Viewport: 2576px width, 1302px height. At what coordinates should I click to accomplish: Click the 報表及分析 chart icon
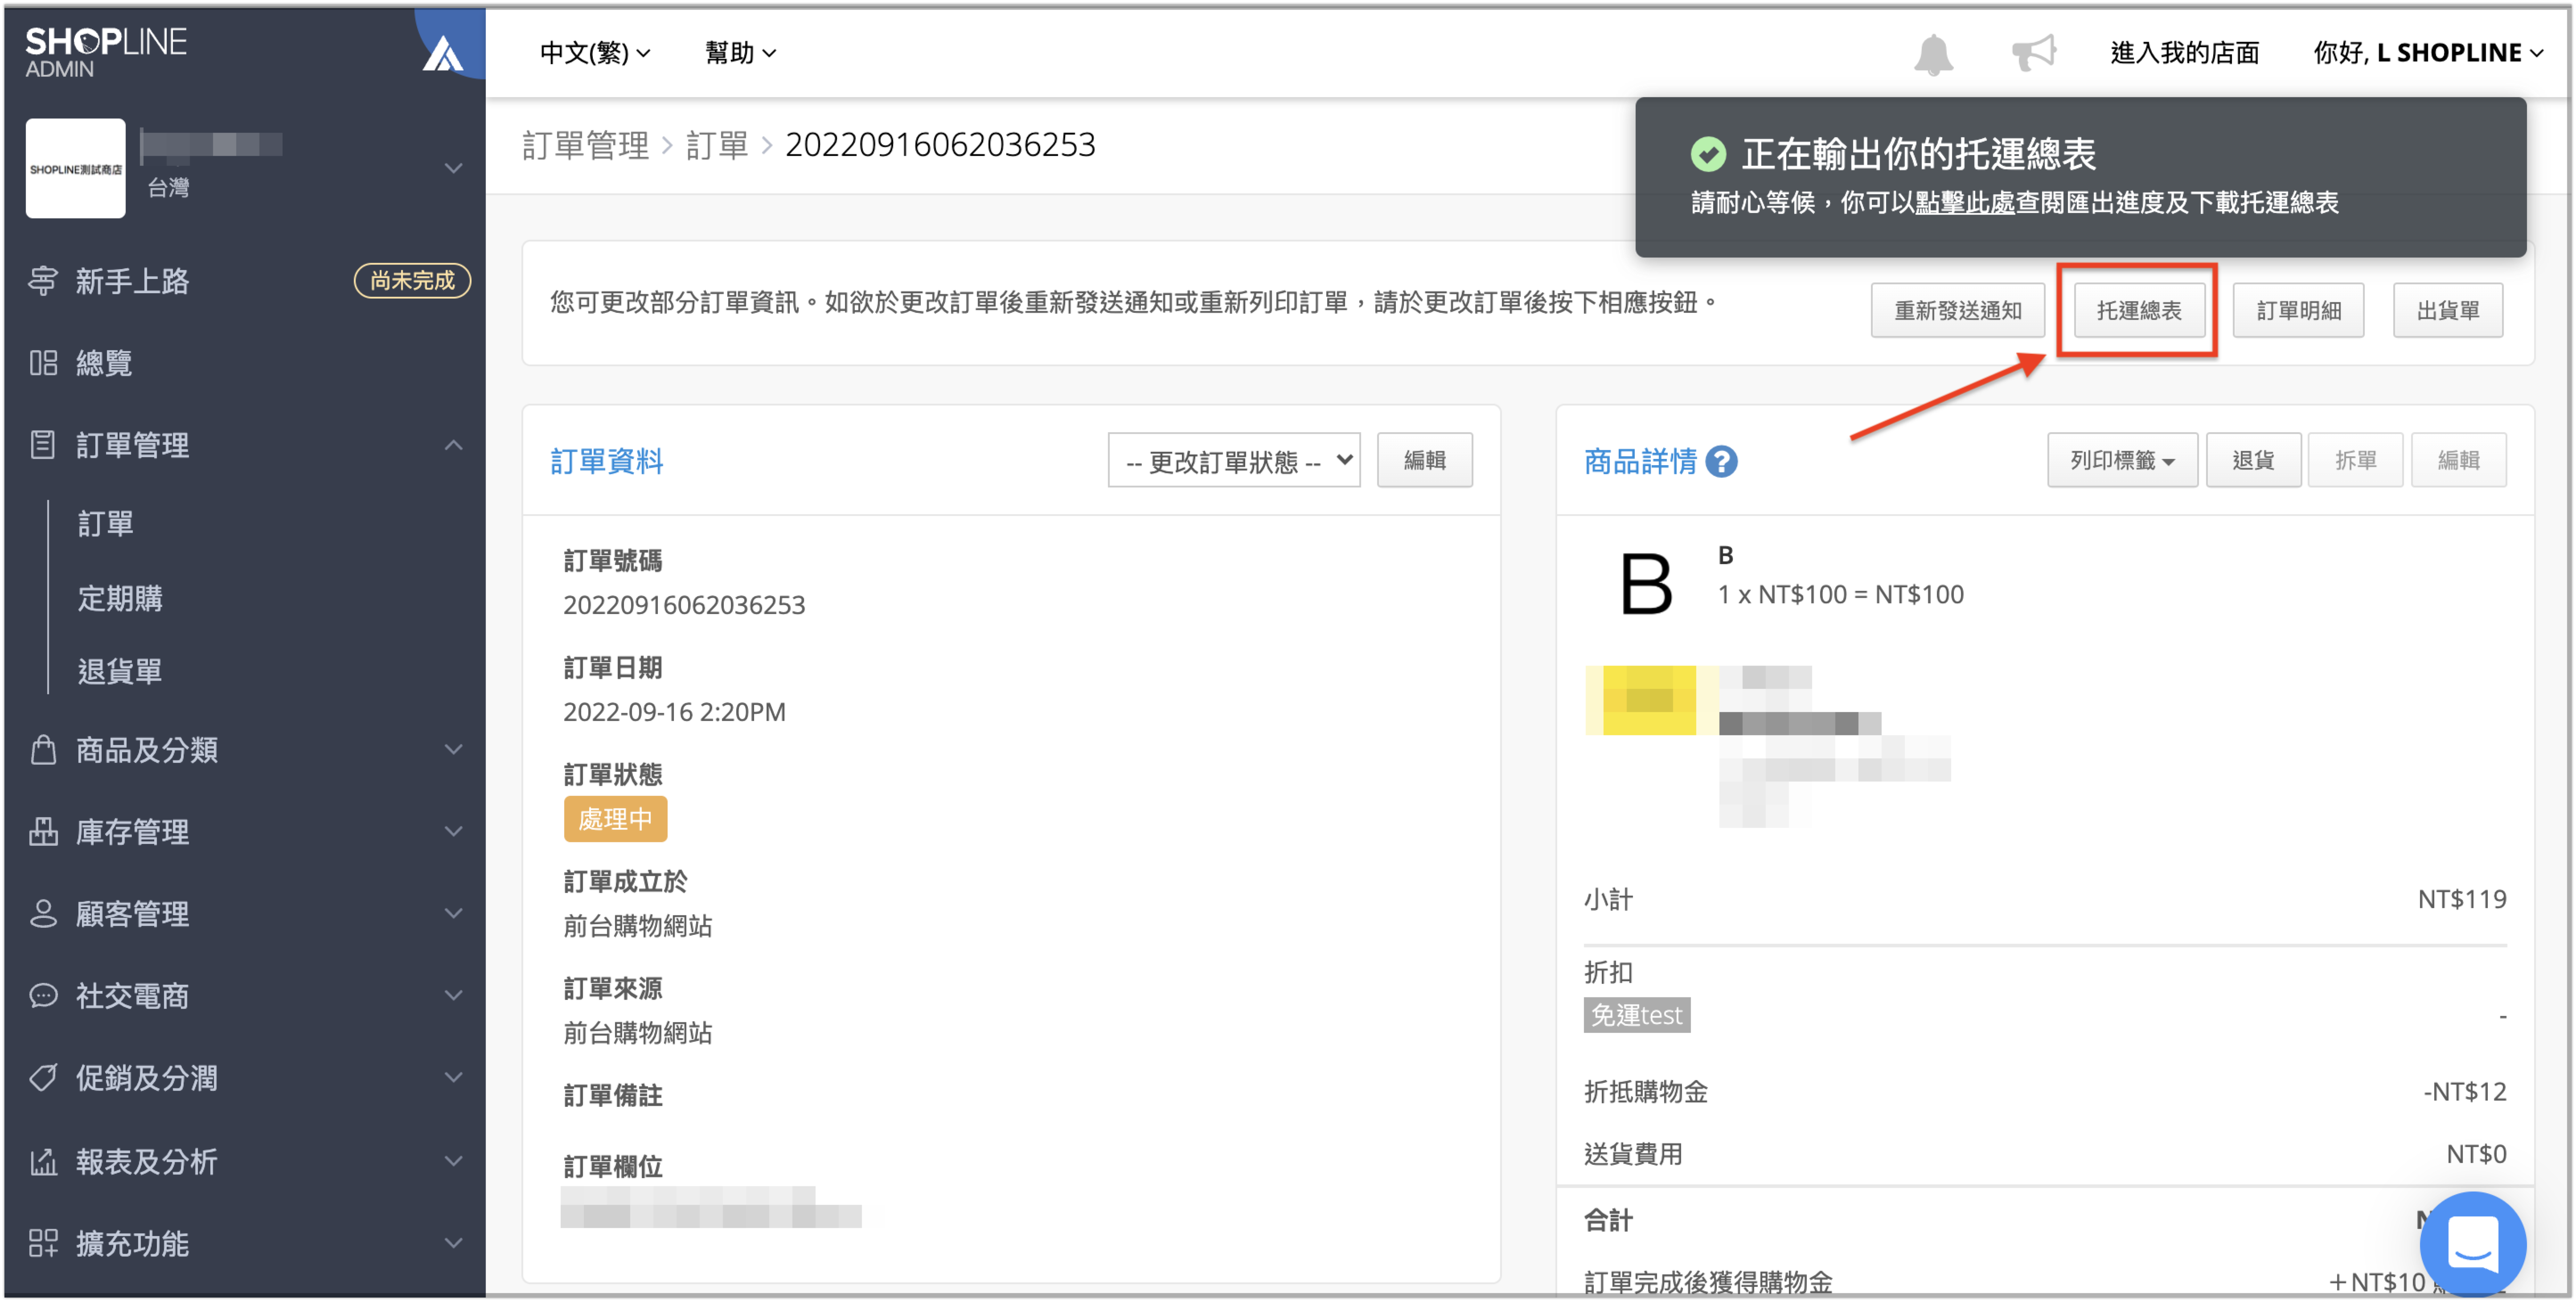click(x=43, y=1161)
